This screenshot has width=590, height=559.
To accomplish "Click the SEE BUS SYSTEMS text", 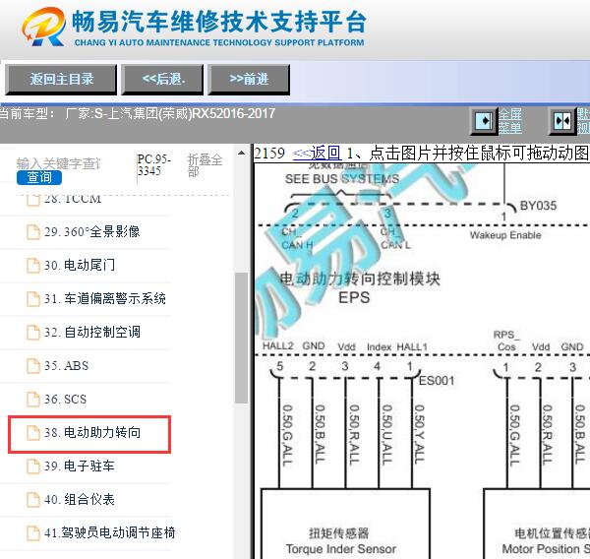I will pos(342,179).
